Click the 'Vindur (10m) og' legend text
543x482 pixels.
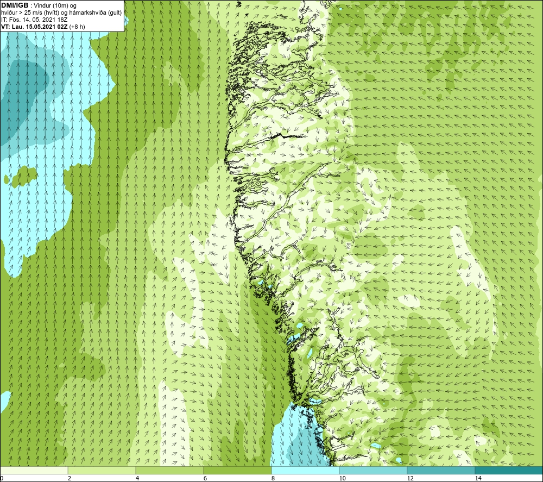(55, 6)
